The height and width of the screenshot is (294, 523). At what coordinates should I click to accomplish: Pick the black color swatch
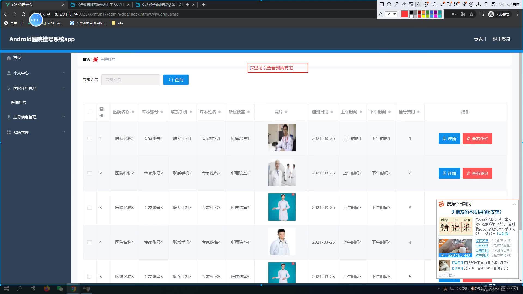[411, 12]
